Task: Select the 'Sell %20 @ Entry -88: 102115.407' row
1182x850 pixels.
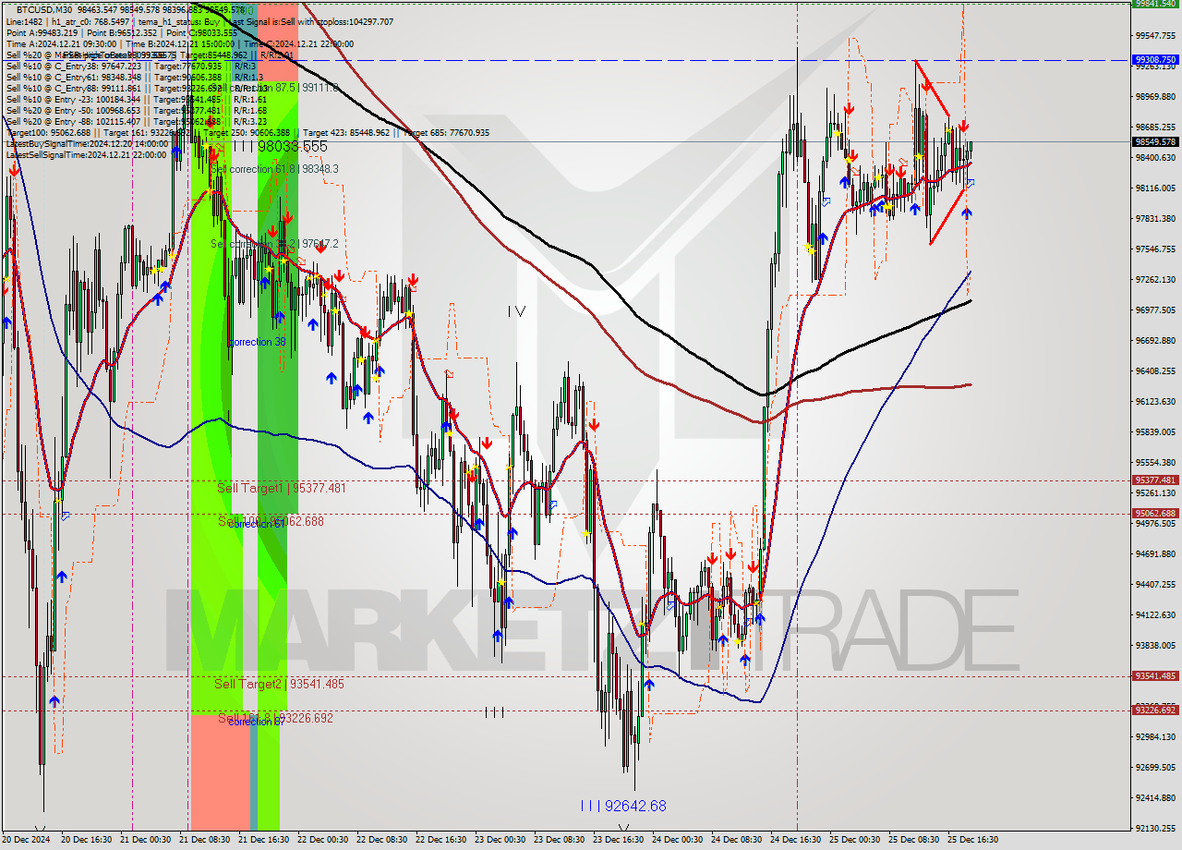Action: (136, 121)
